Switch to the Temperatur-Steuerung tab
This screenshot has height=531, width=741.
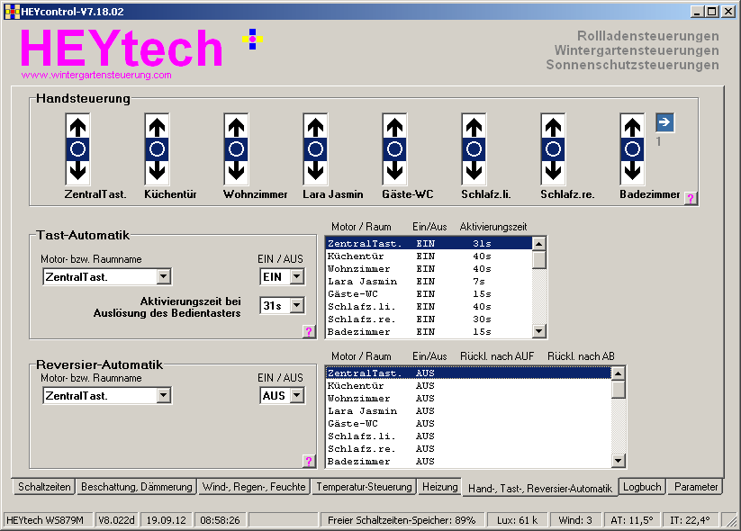click(x=364, y=487)
